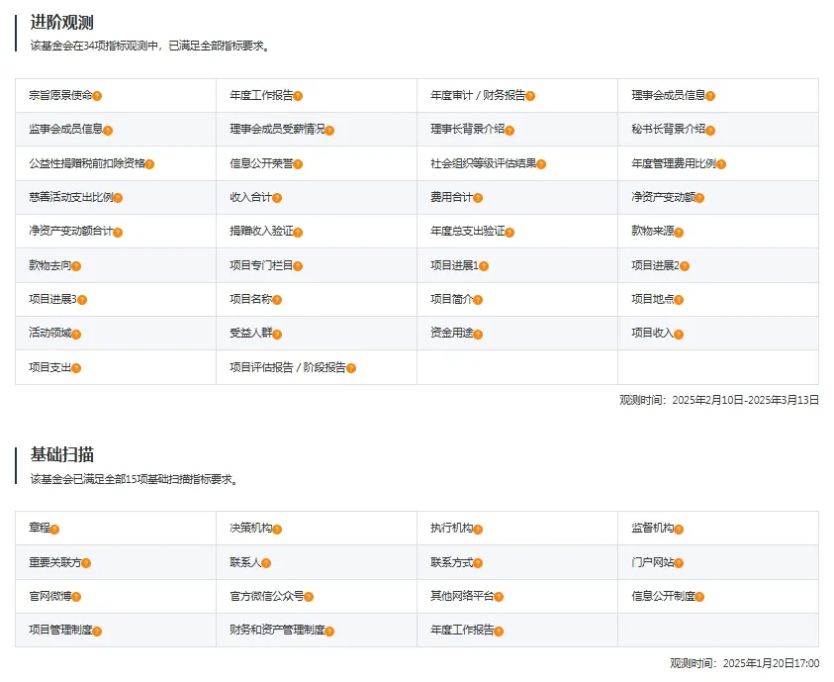Open the help icon beside 信息公开制度
Viewport: 834px width, 682px height.
click(700, 597)
